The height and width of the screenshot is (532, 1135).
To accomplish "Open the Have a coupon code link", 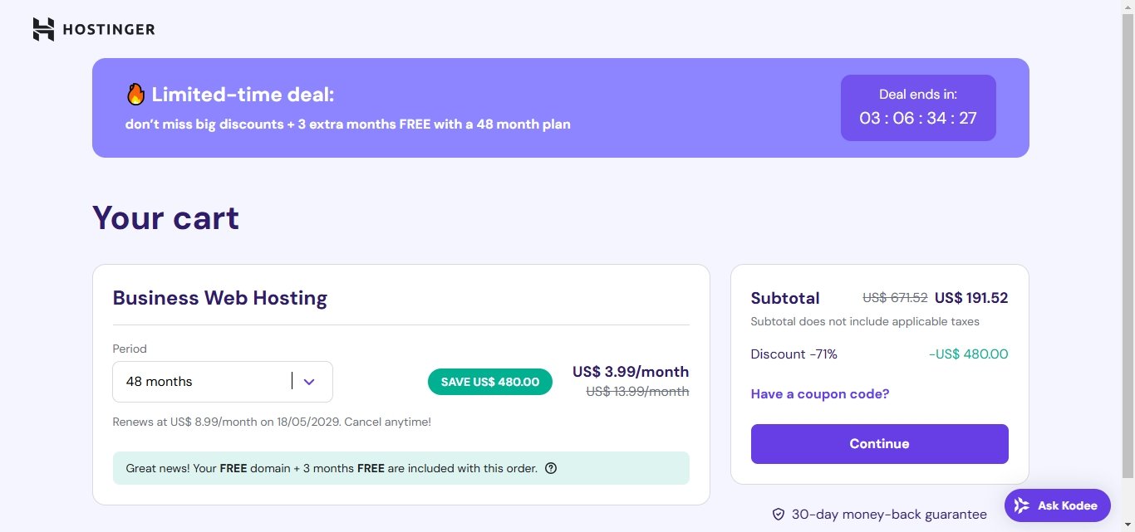I will click(x=820, y=394).
